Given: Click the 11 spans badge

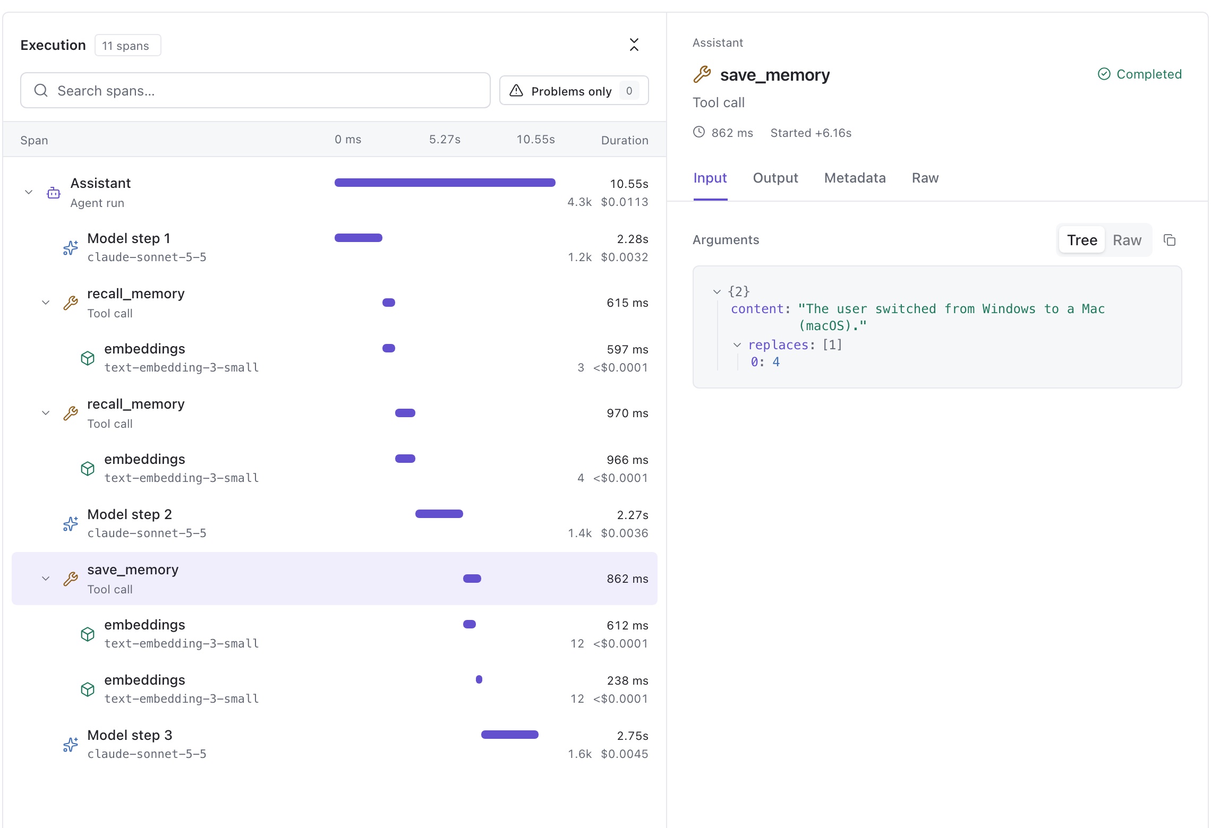Looking at the screenshot, I should [x=127, y=46].
